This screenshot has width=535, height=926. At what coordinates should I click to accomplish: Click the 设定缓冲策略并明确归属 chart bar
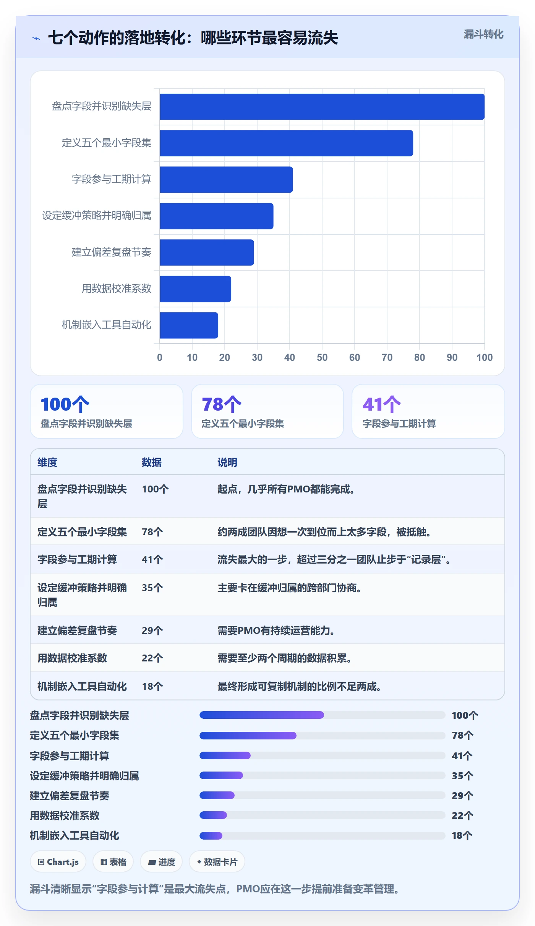coord(217,216)
